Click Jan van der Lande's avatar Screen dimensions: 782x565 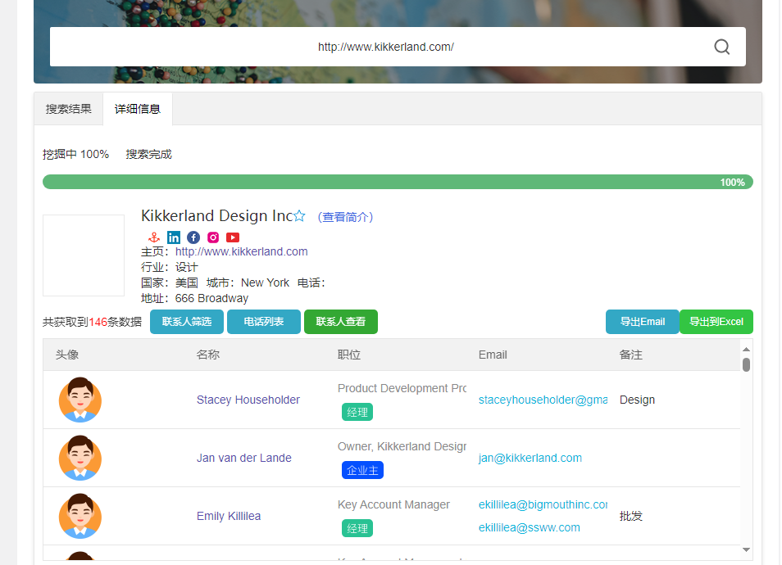click(80, 458)
